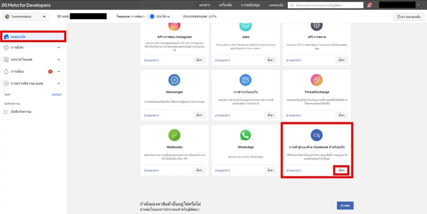Click ตั้งค่า button on Facebook Login for Business
This screenshot has height=214, width=427.
[342, 170]
